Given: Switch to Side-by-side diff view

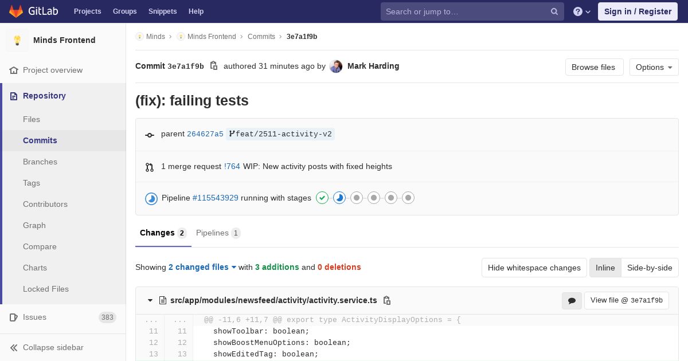Looking at the screenshot, I should pos(650,268).
